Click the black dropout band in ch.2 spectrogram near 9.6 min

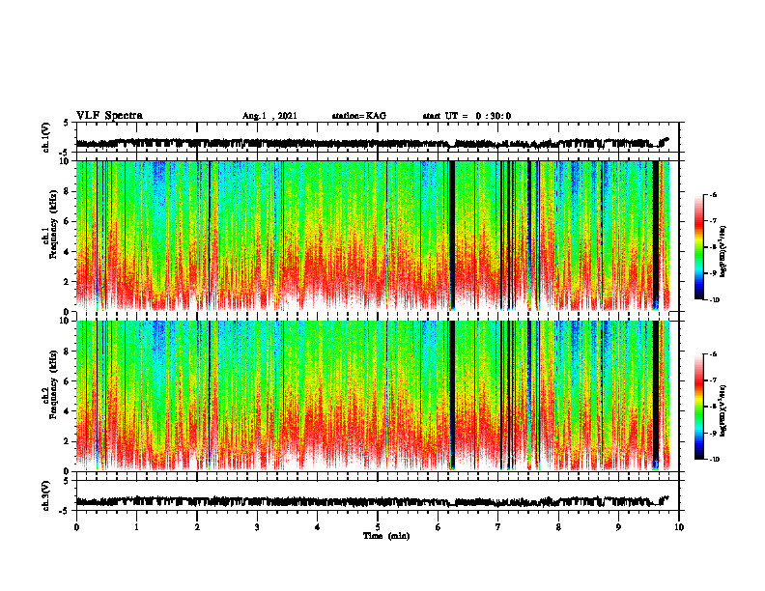(656, 395)
